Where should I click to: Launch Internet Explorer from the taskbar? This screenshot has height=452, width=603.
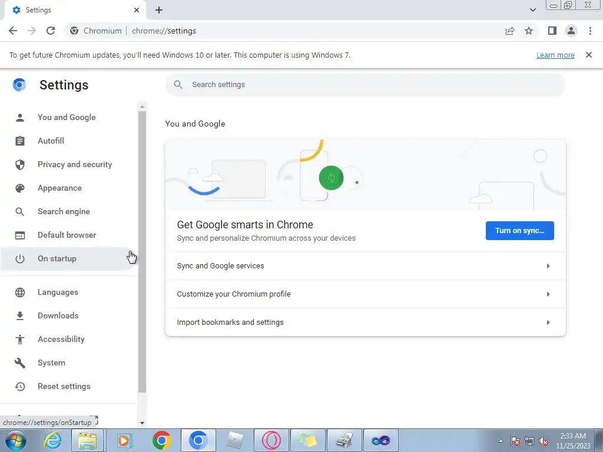(x=52, y=440)
